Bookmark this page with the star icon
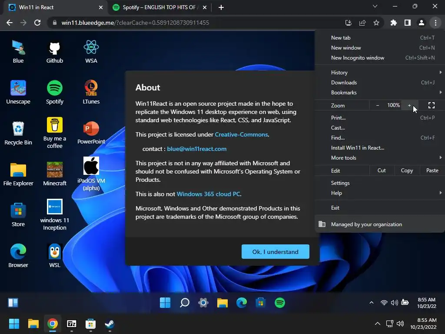The image size is (445, 334). (376, 23)
